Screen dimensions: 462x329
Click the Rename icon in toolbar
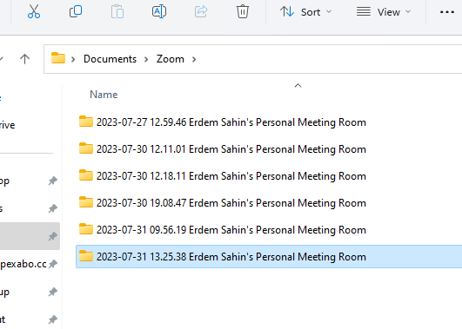click(x=159, y=12)
